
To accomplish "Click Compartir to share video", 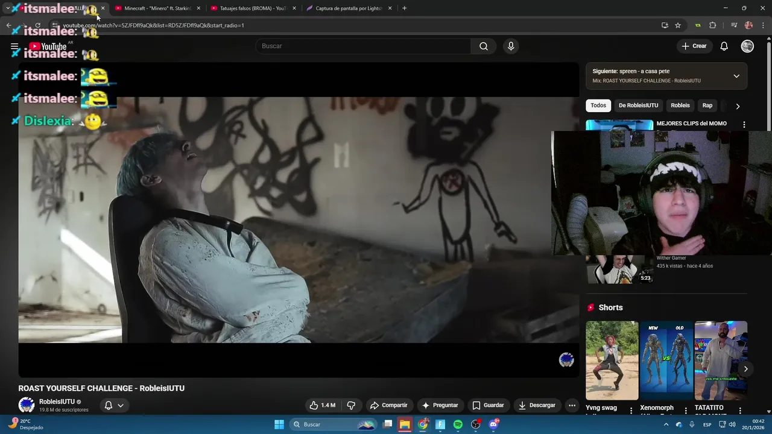I will point(388,405).
